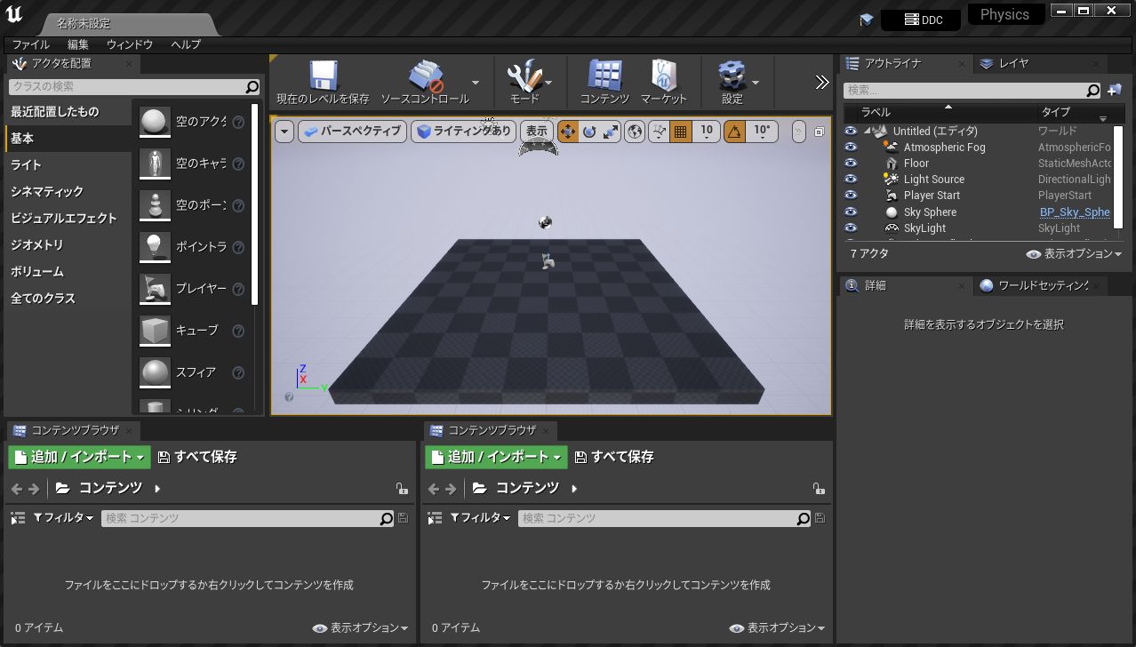Select the Scale tool in the viewport toolbar
This screenshot has width=1136, height=647.
[x=612, y=131]
